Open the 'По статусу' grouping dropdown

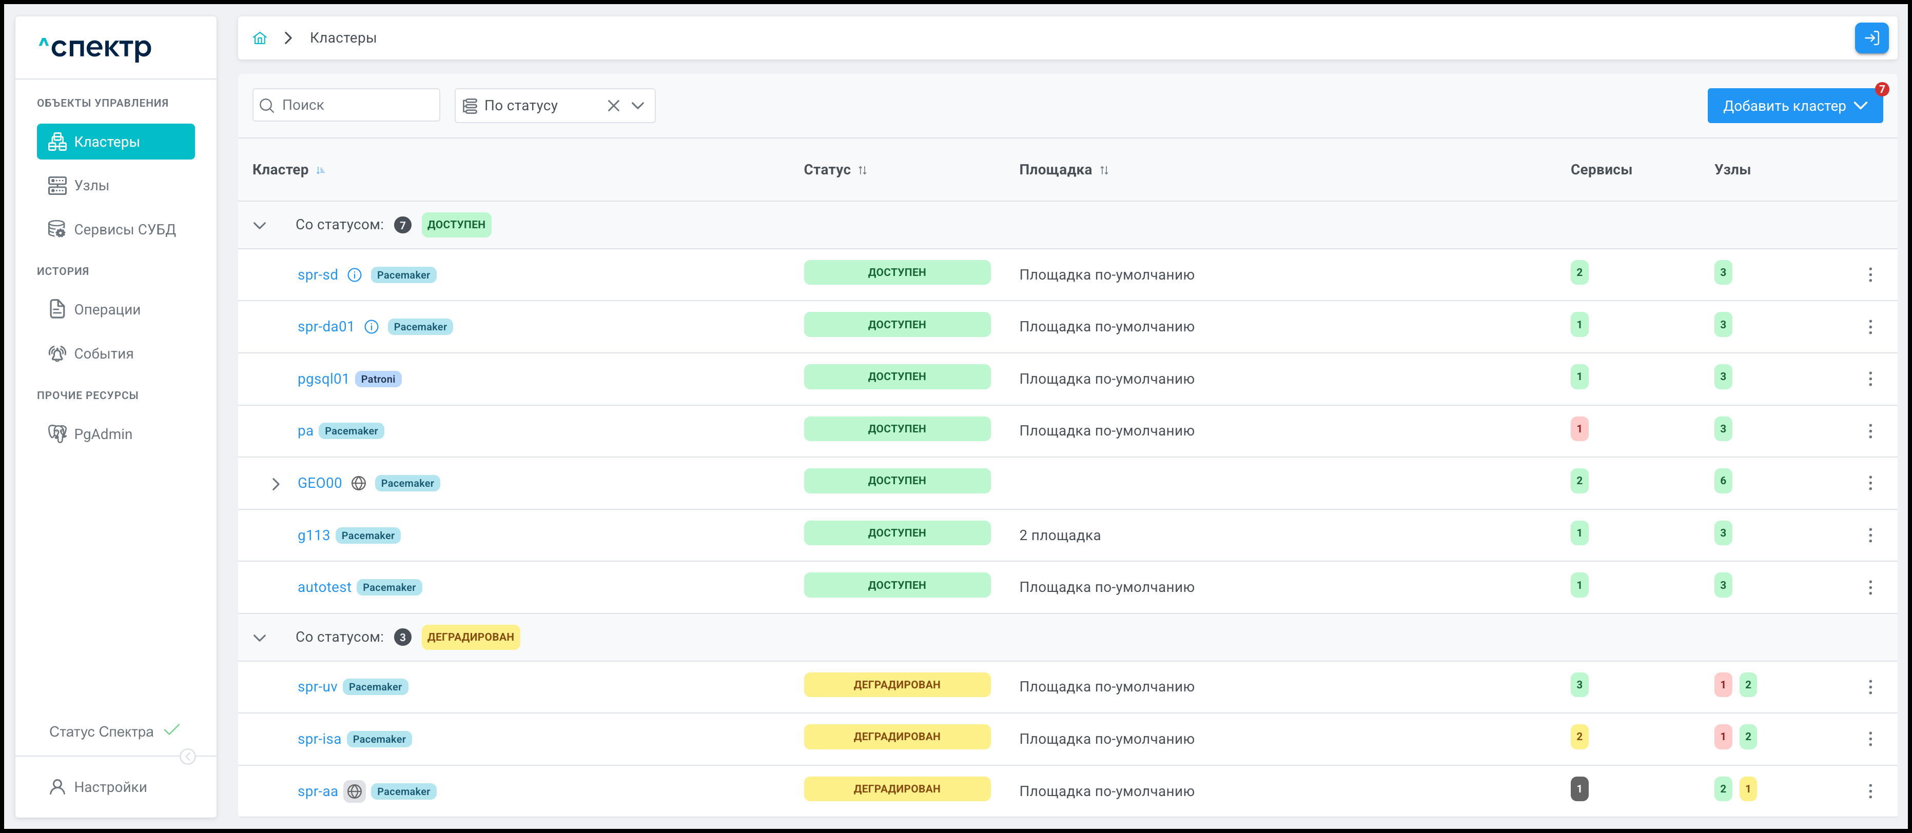637,106
